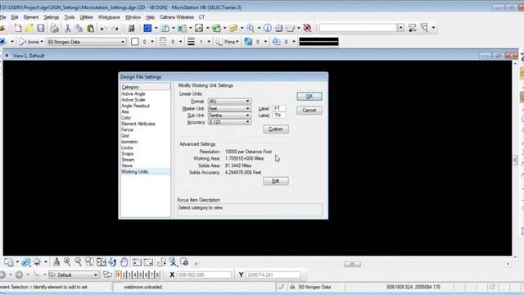
Task: Click the Y coordinate input field
Action: (273, 275)
